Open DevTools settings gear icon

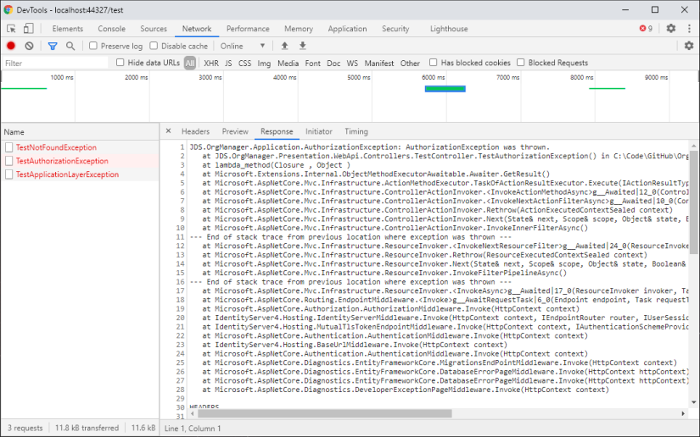pyautogui.click(x=671, y=28)
